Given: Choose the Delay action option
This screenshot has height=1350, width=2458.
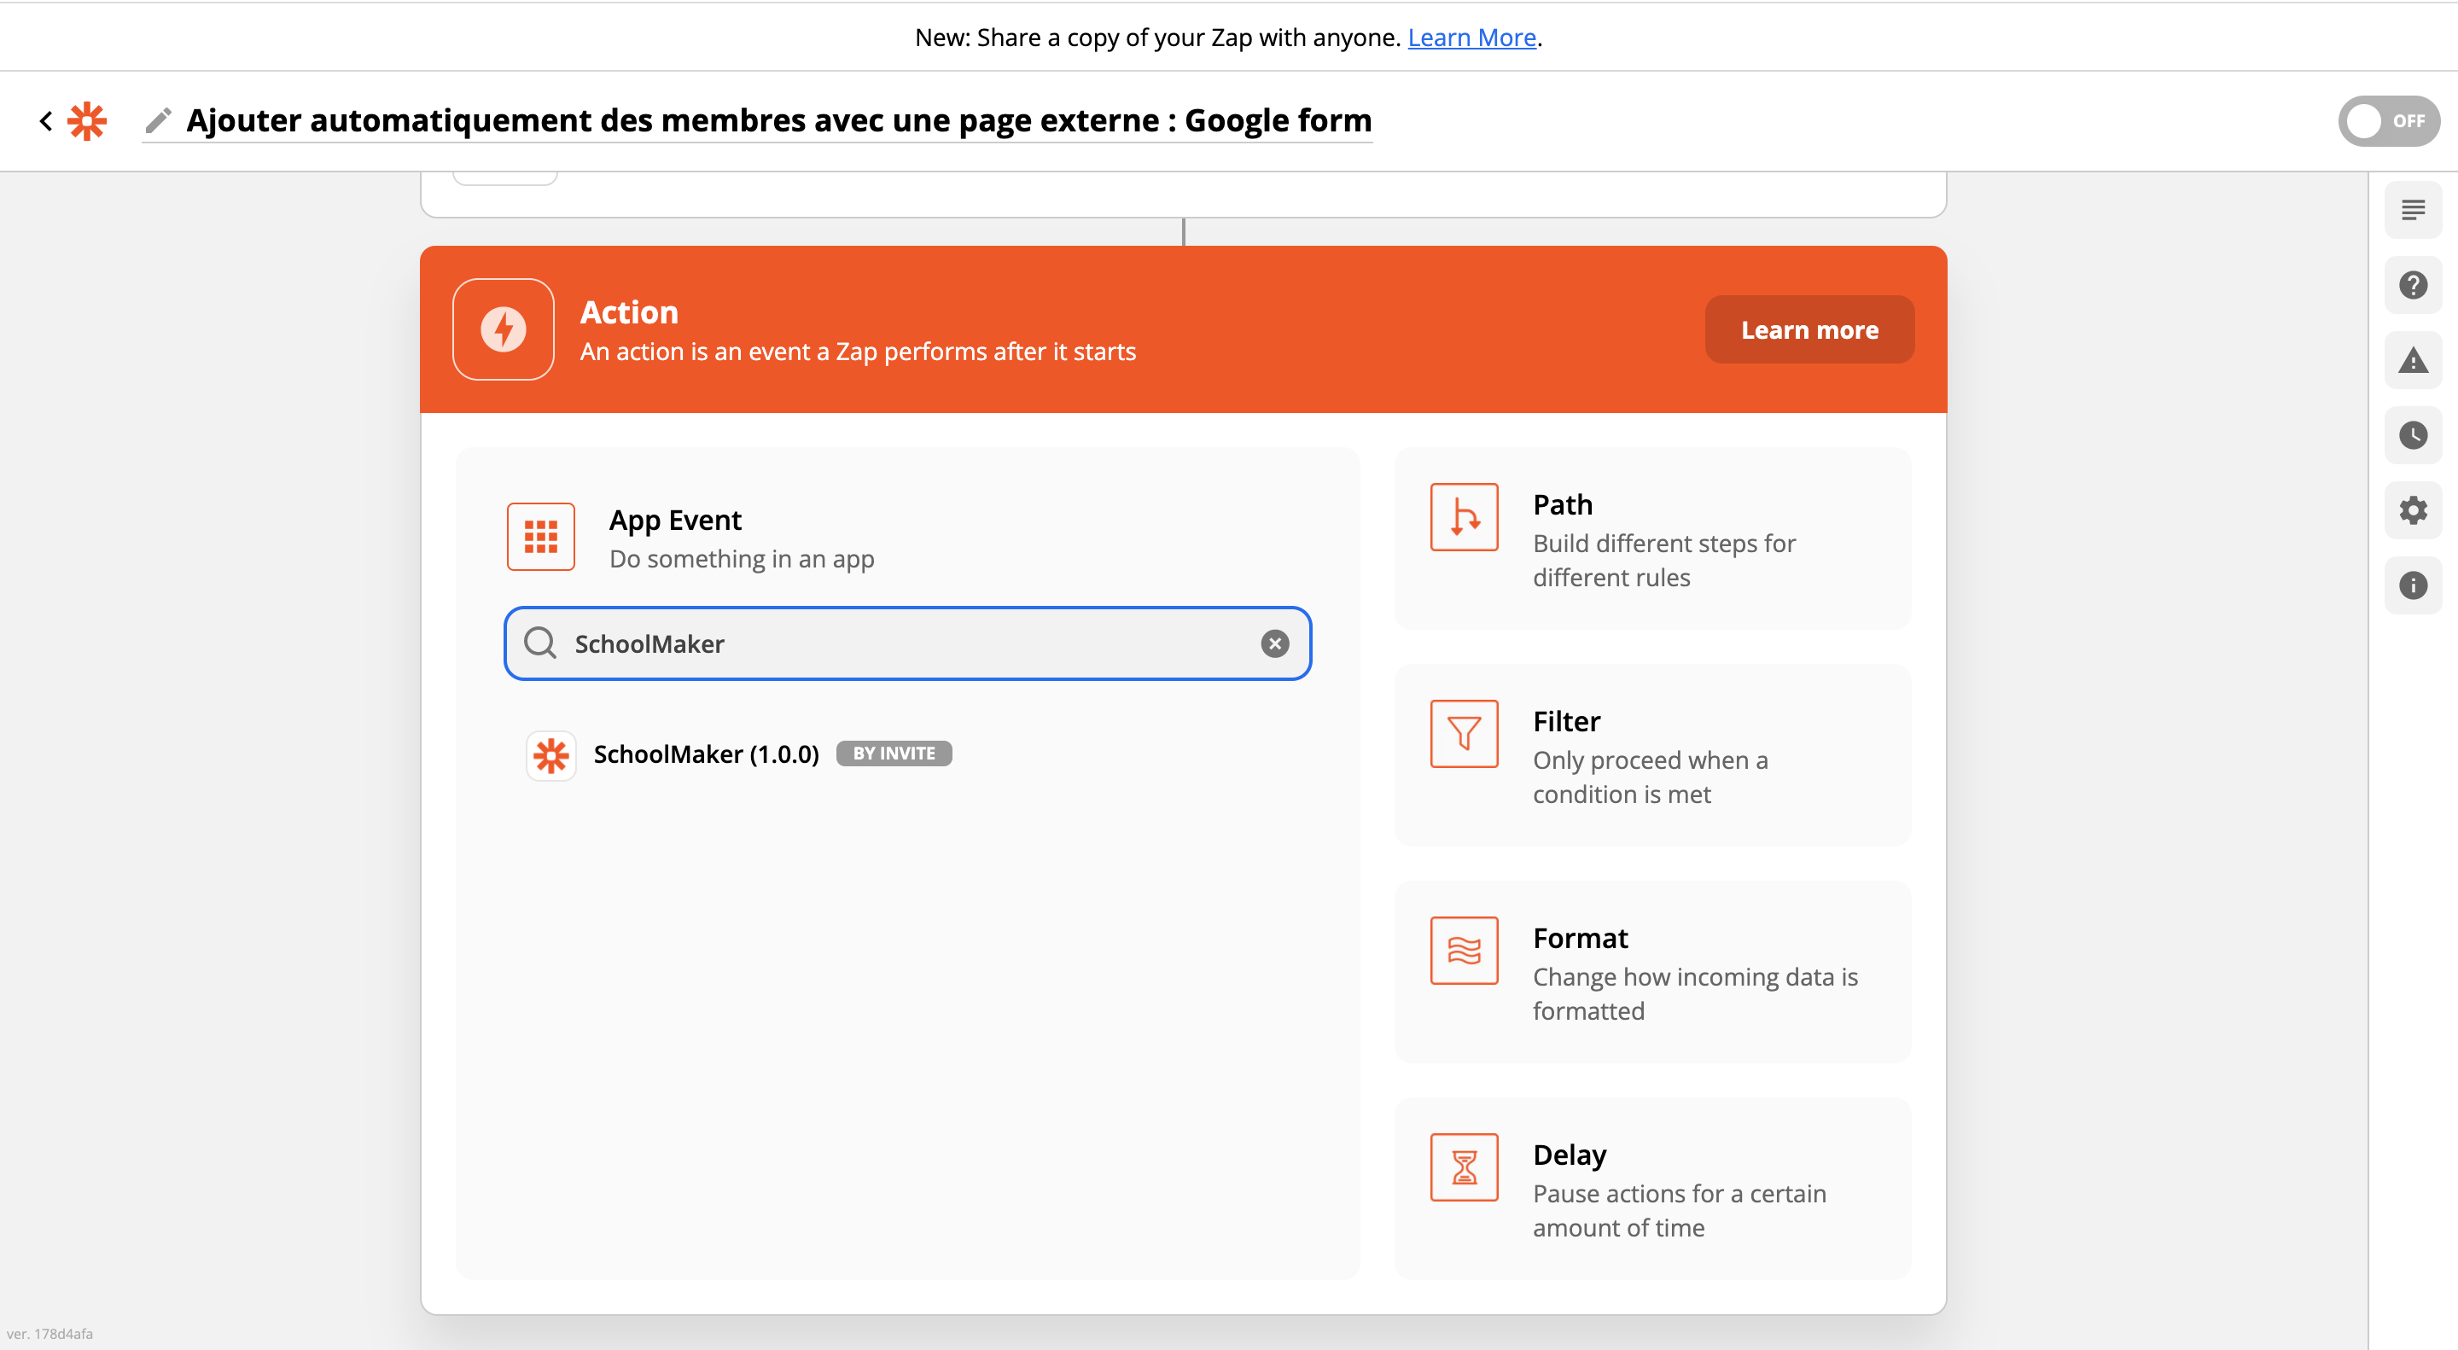Looking at the screenshot, I should pyautogui.click(x=1651, y=1189).
